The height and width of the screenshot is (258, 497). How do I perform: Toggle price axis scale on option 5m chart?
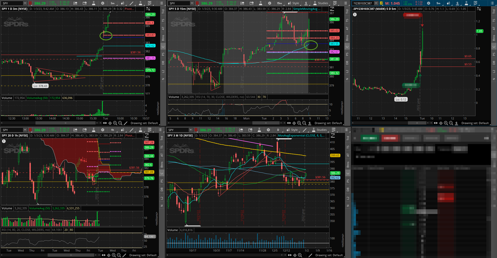[479, 9]
